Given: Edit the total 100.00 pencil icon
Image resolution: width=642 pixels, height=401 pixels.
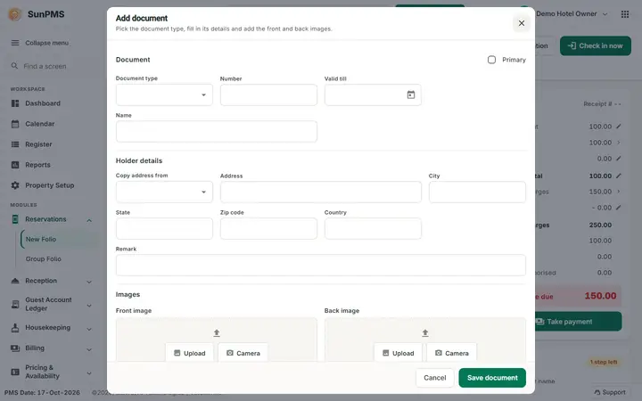Looking at the screenshot, I should pos(619,176).
